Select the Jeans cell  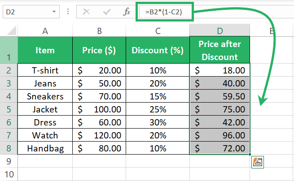[45, 83]
